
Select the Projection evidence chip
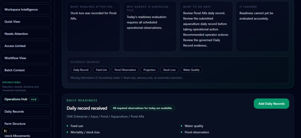pos(149,70)
